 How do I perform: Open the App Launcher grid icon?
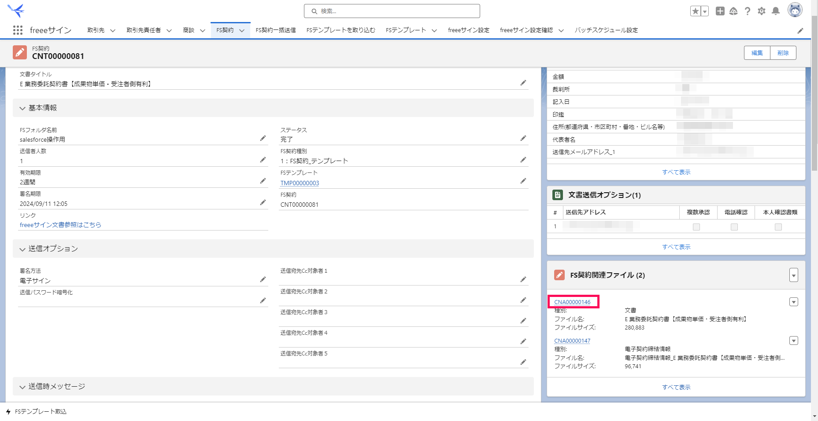pyautogui.click(x=18, y=30)
